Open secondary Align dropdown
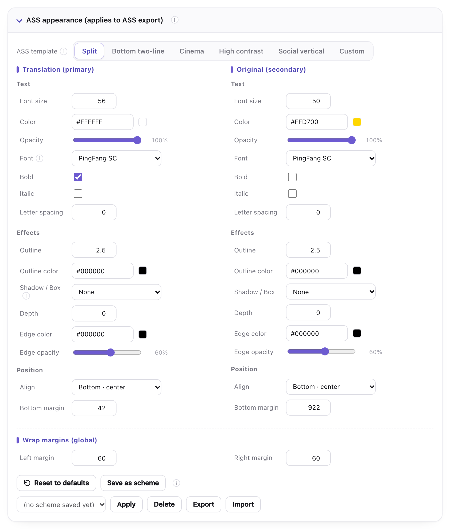 [331, 387]
